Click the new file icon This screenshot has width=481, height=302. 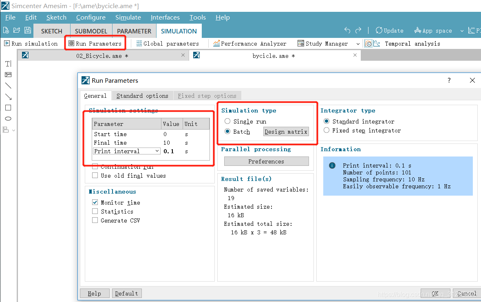(6, 30)
